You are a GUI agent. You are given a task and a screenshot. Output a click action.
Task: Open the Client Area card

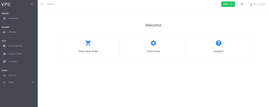(153, 48)
